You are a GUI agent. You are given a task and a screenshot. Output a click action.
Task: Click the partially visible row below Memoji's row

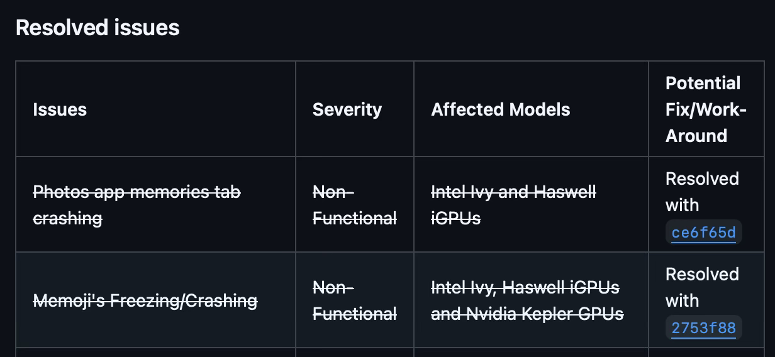390,353
